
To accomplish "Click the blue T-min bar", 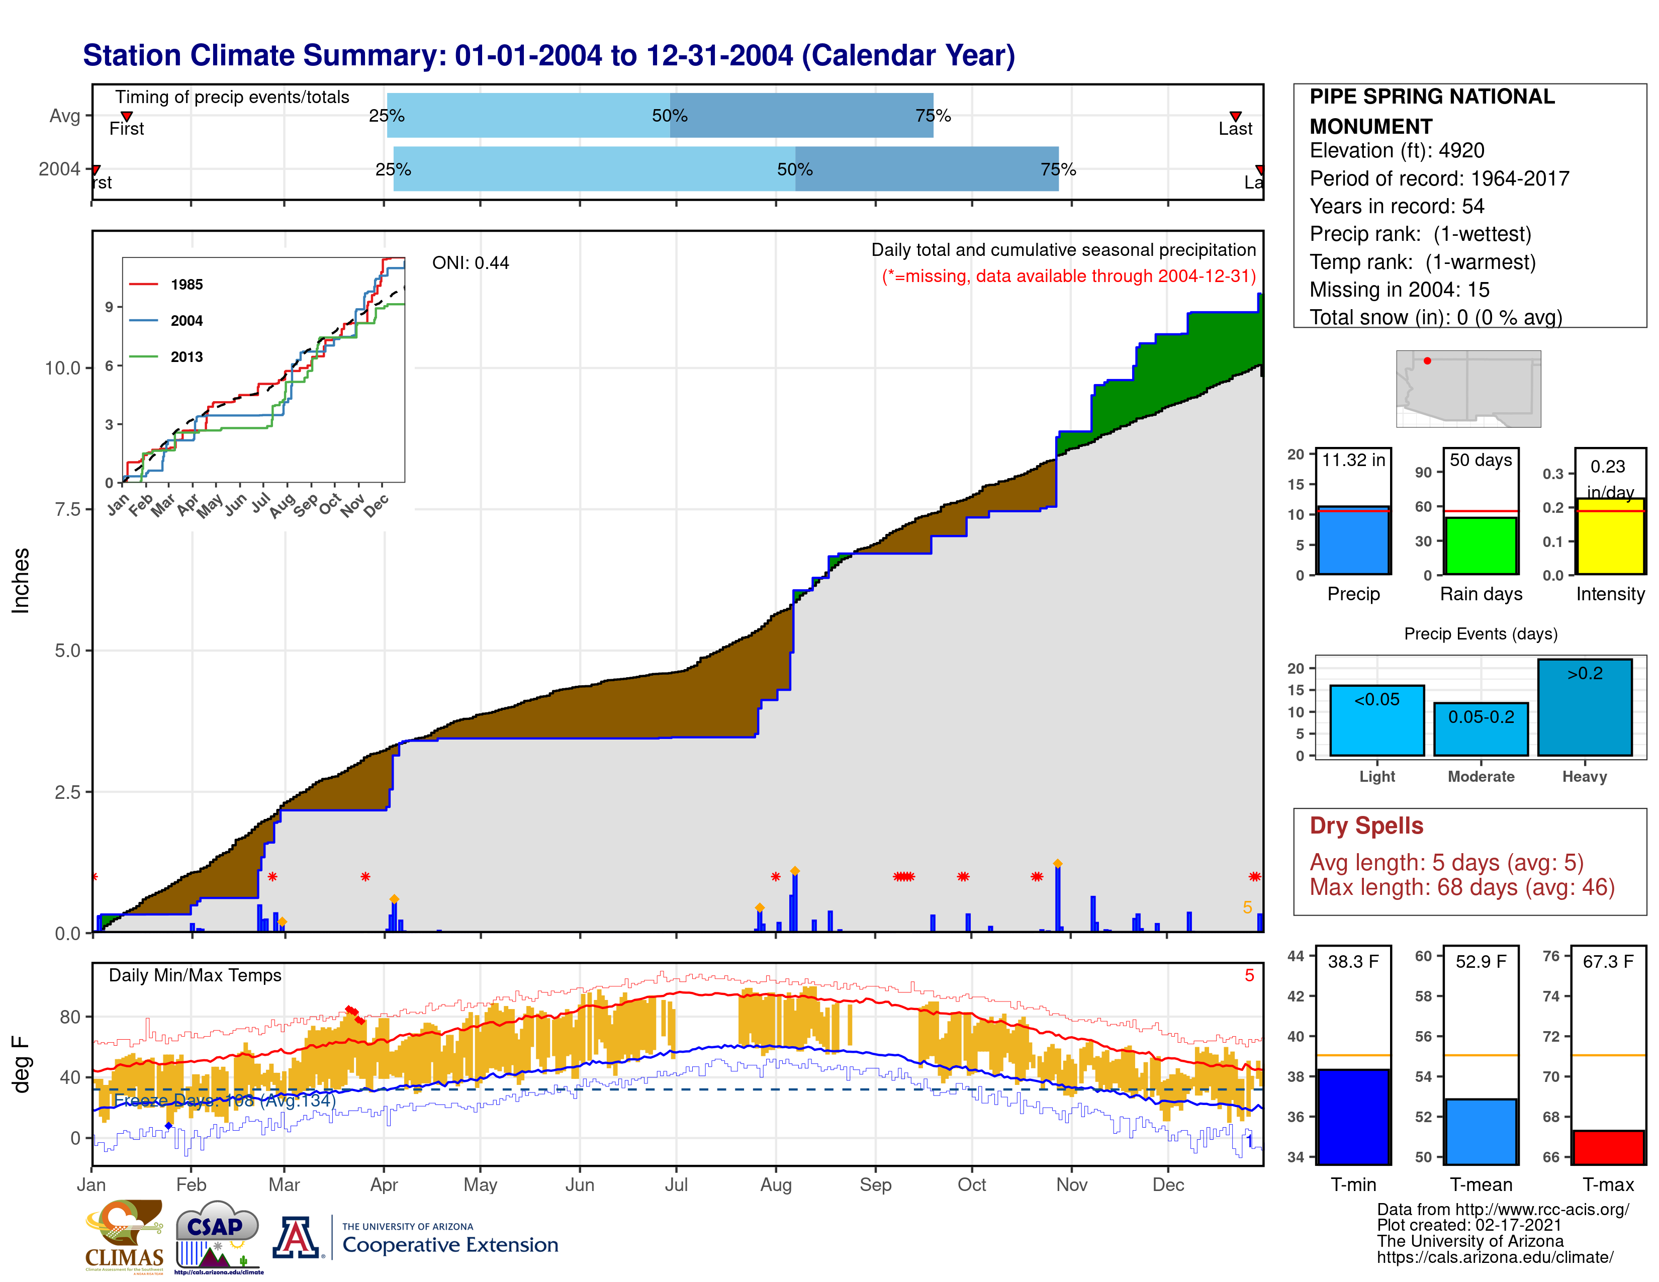I will tap(1353, 1117).
